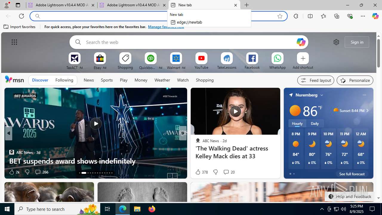This screenshot has width=382, height=215.
Task: Expand the Sunset details arrow
Action: (367, 110)
